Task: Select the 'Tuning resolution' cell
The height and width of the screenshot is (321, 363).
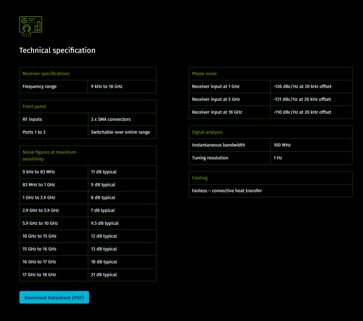Action: (x=230, y=158)
